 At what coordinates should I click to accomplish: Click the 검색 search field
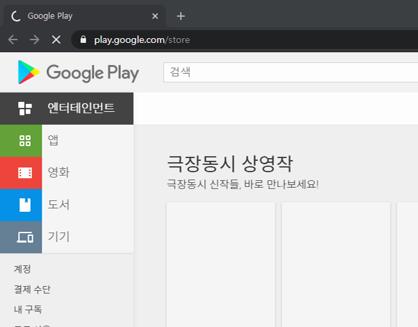[291, 72]
